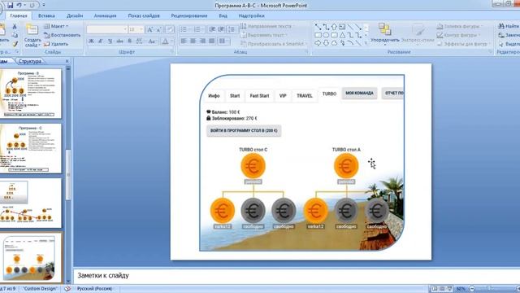Close the slides thumbnail pane

point(67,62)
